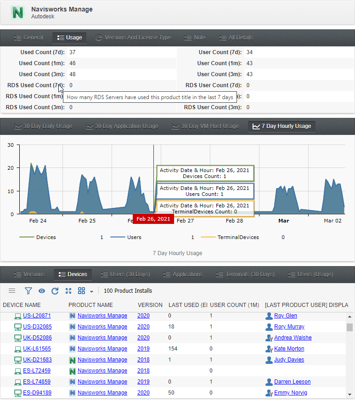Click laptop icon beside UK-L61565
This screenshot has width=355, height=401.
(x=17, y=349)
